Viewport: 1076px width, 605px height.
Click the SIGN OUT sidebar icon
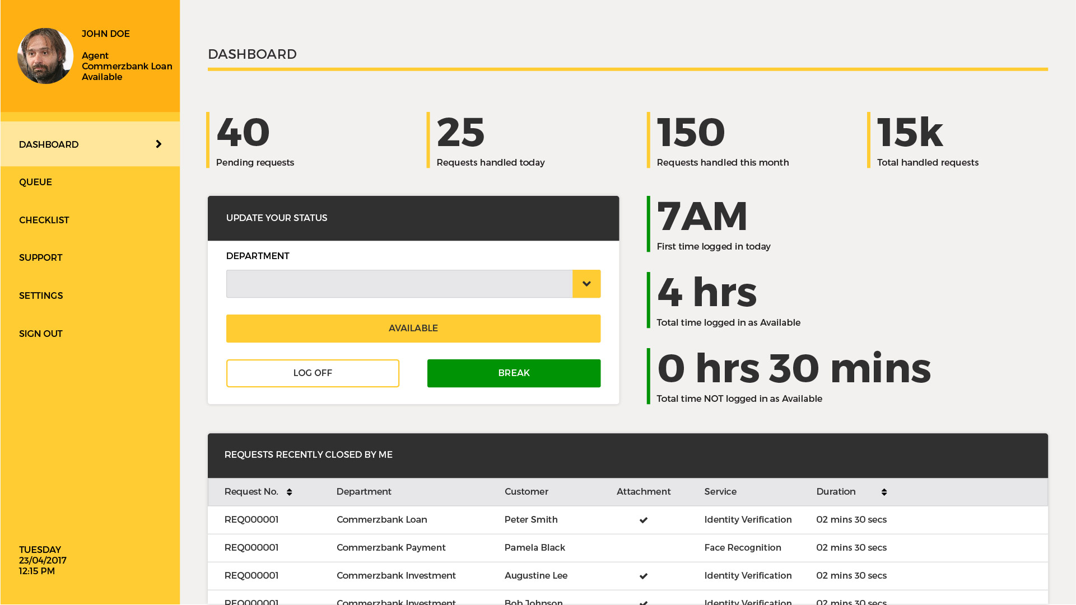tap(41, 332)
